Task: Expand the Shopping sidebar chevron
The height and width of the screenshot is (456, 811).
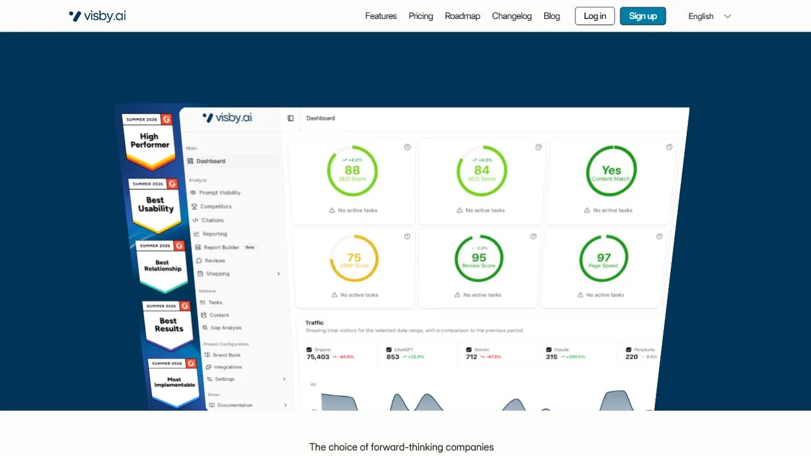Action: pyautogui.click(x=278, y=274)
